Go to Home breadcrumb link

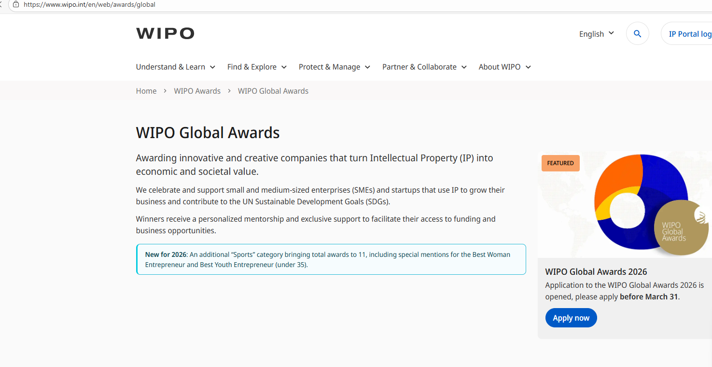click(x=146, y=91)
